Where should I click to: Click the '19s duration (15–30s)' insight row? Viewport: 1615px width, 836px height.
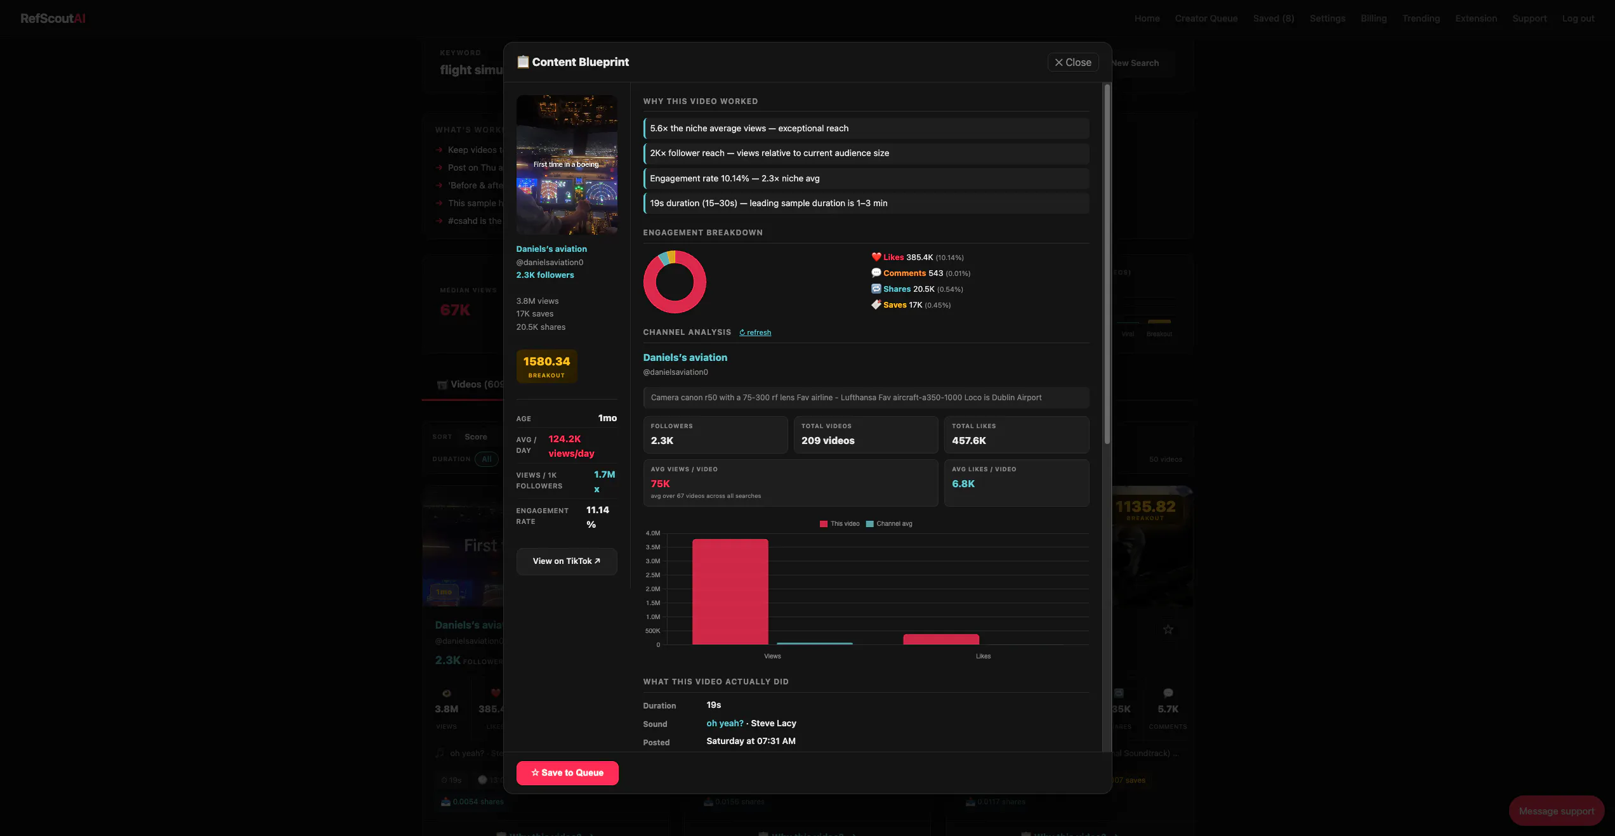click(x=866, y=203)
